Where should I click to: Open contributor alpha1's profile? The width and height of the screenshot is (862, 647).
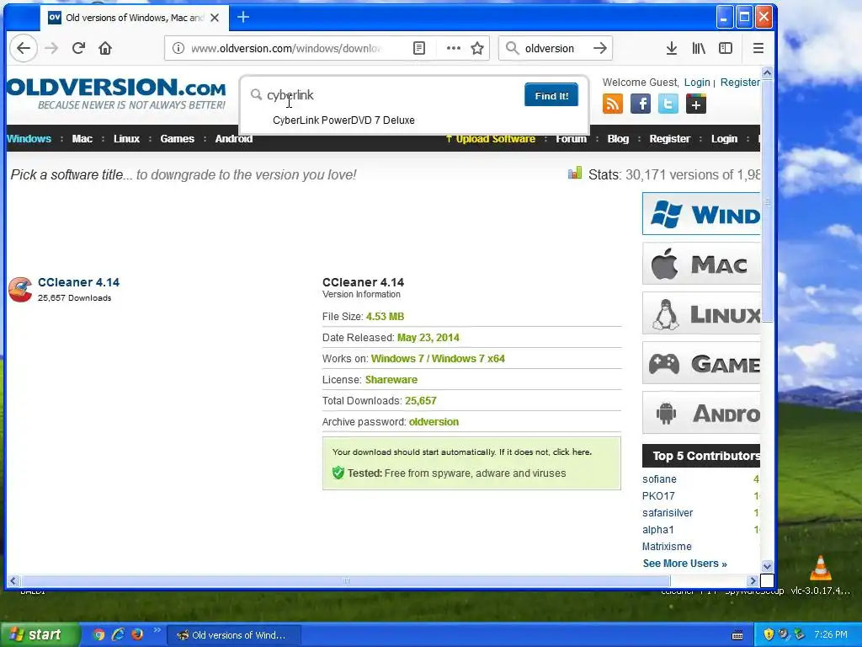coord(657,530)
